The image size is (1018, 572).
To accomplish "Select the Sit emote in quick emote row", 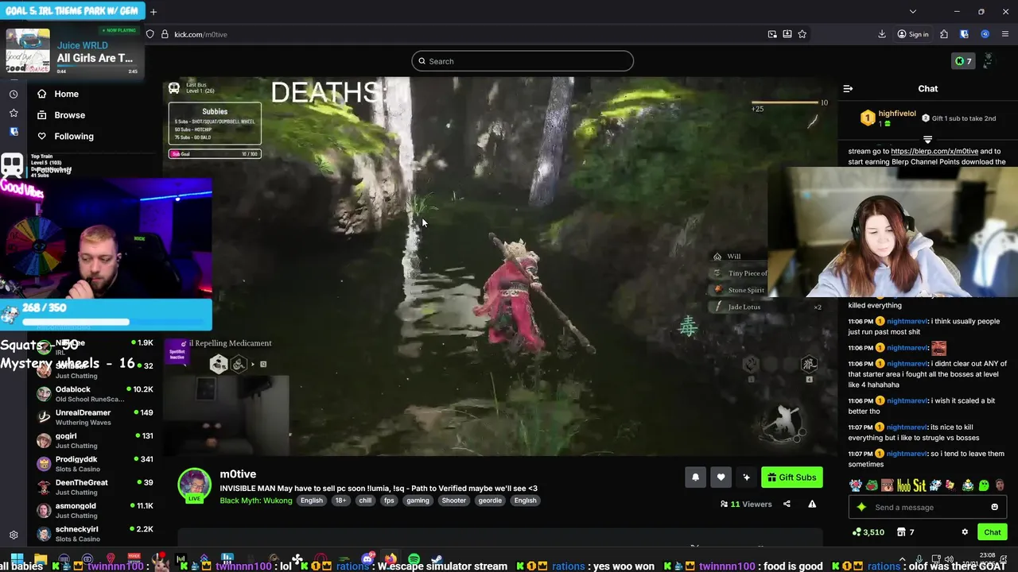I will coord(919,485).
